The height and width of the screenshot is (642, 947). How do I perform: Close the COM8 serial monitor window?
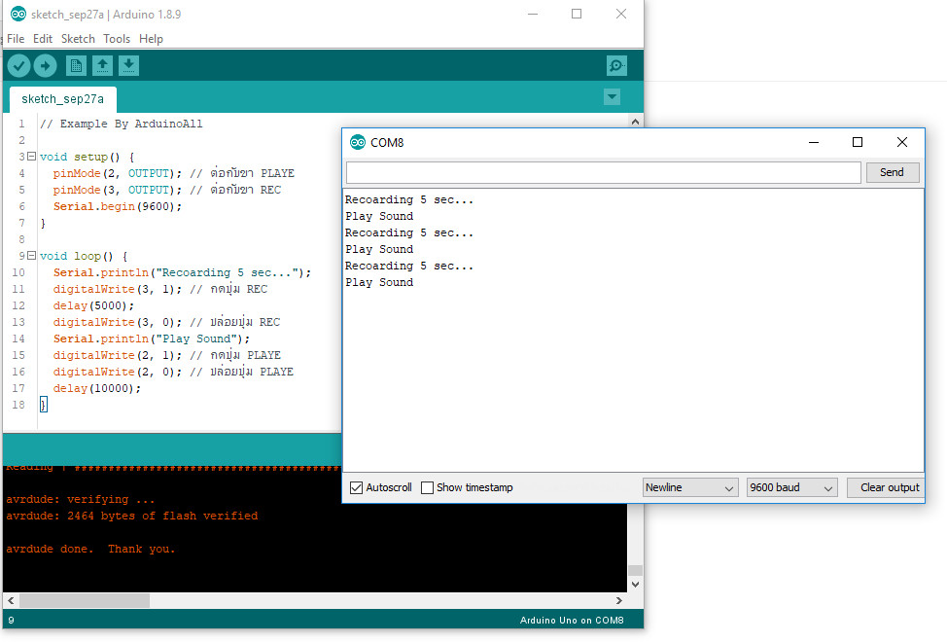(901, 143)
